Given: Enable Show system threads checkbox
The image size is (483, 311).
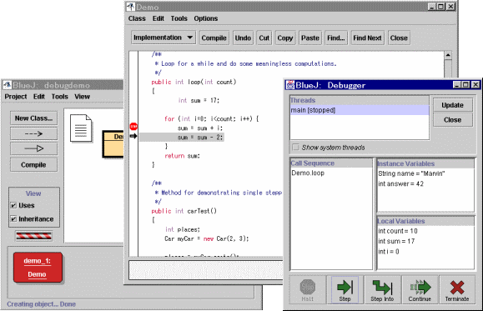Looking at the screenshot, I should point(295,148).
